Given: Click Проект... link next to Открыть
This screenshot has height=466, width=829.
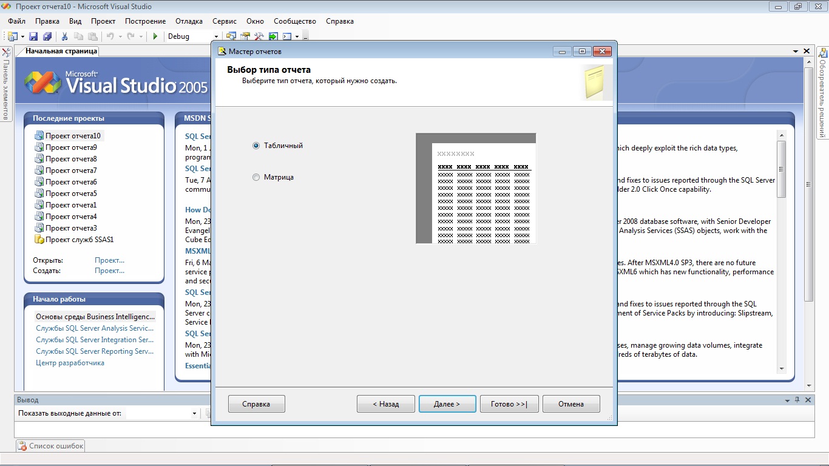Looking at the screenshot, I should tap(109, 260).
